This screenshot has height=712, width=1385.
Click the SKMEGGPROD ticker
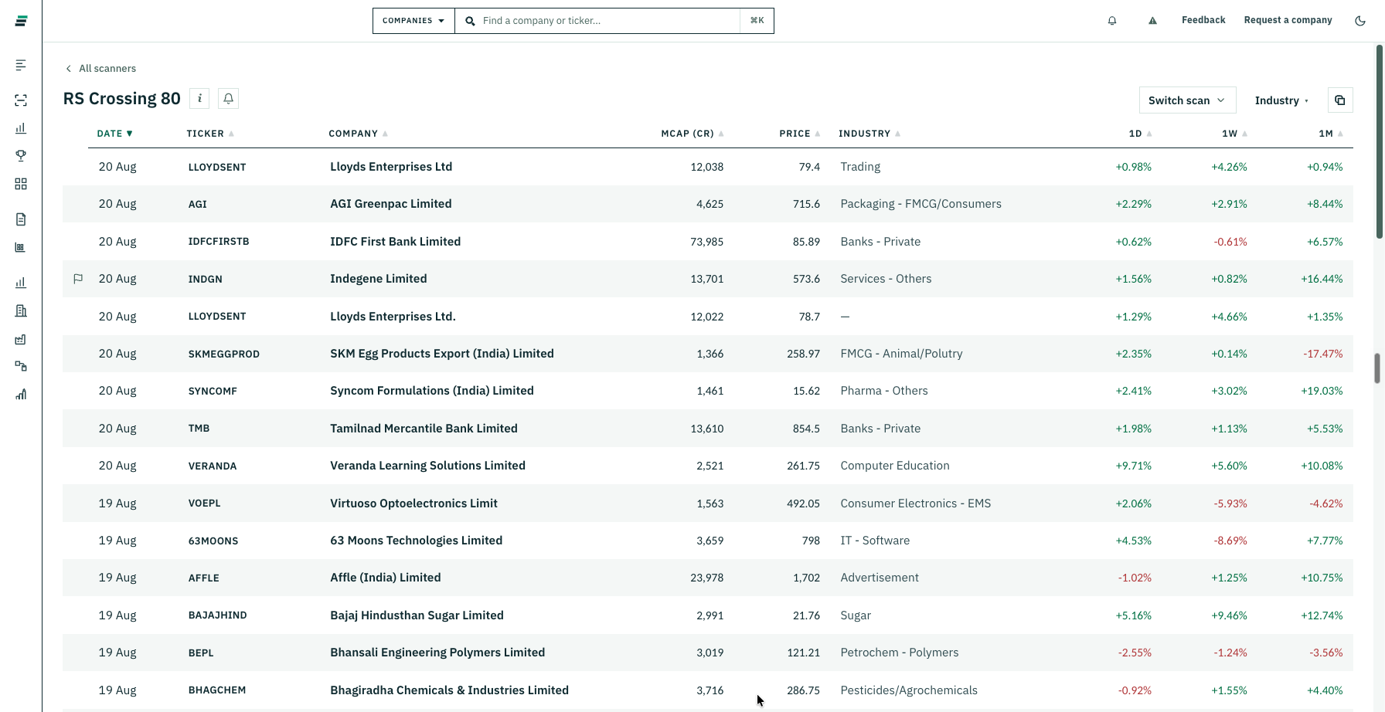point(224,354)
